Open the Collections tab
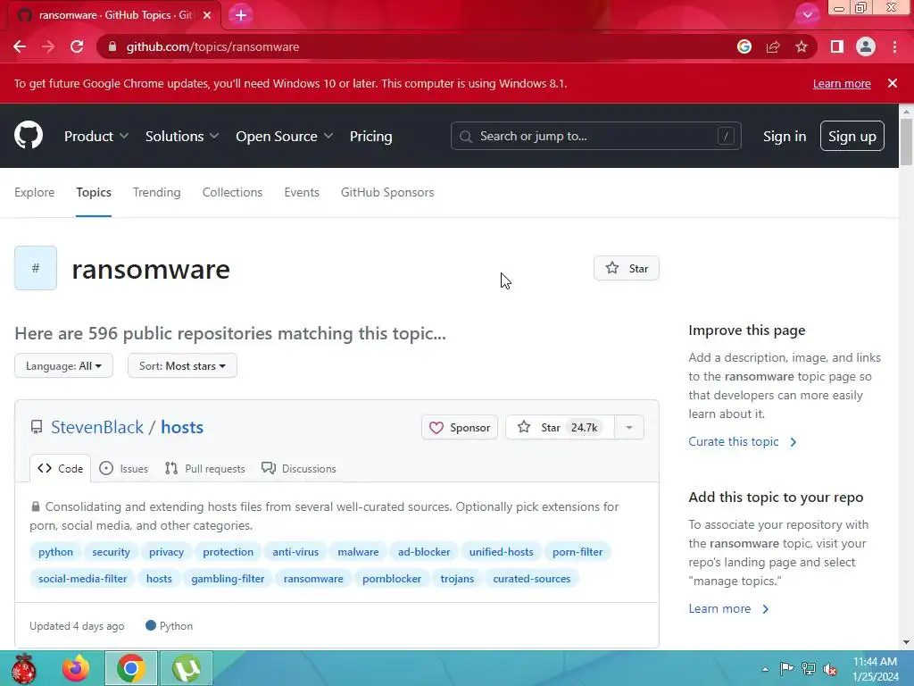Screen dimensions: 914x686 (x=233, y=192)
